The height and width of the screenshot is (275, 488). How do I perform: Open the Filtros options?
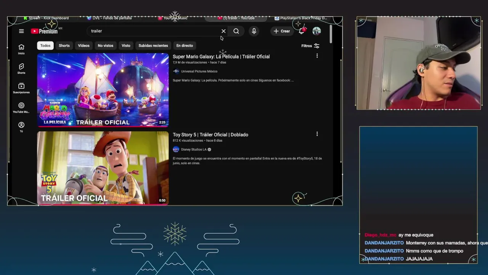(x=310, y=46)
